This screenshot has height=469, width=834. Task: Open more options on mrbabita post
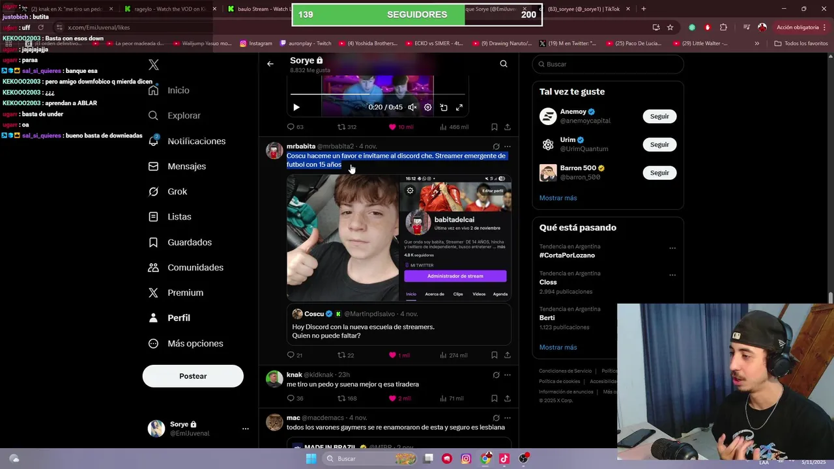pos(508,147)
